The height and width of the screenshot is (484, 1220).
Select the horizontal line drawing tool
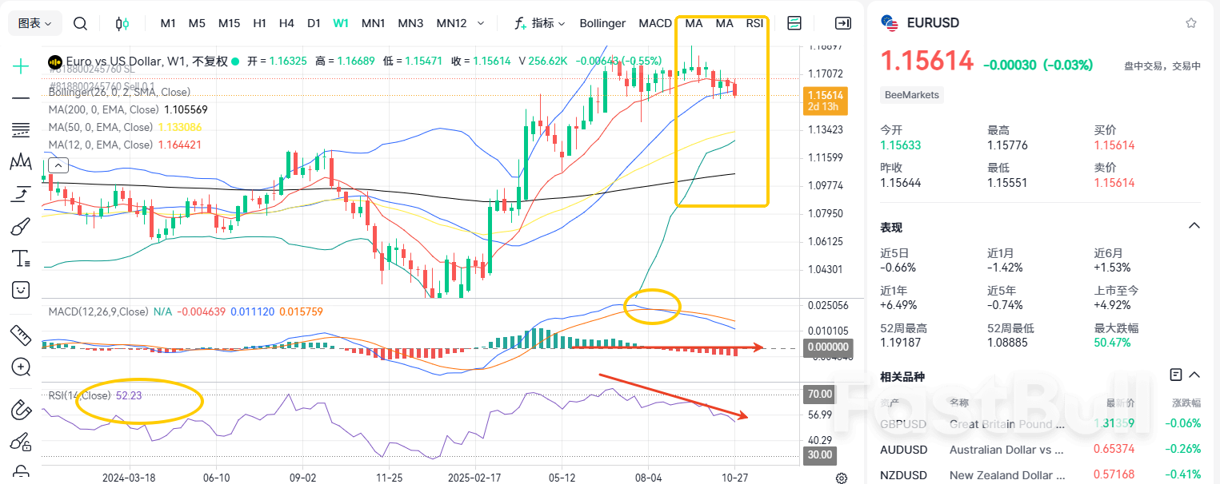(x=20, y=100)
